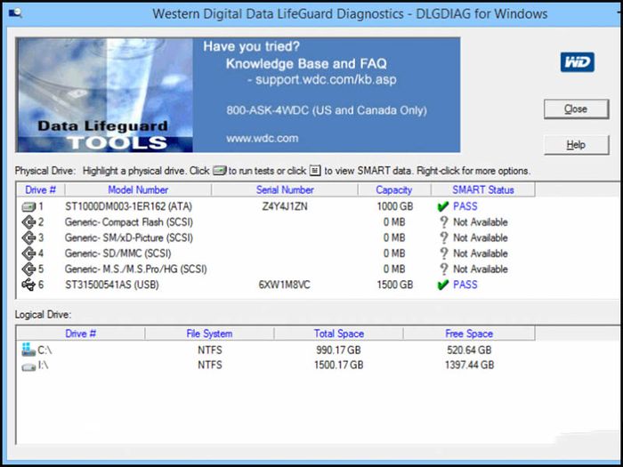
Task: Click Not Available status for SD/MMC
Action: [481, 254]
